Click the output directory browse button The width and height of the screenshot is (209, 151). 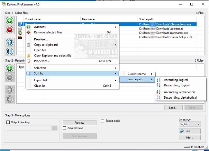click(55, 128)
